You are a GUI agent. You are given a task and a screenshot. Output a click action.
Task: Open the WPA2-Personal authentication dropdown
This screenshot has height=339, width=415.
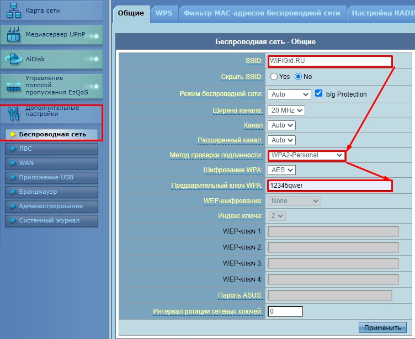click(x=306, y=155)
